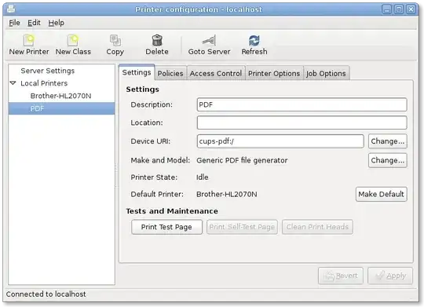Collapse the Local Printers tree node

pos(13,83)
